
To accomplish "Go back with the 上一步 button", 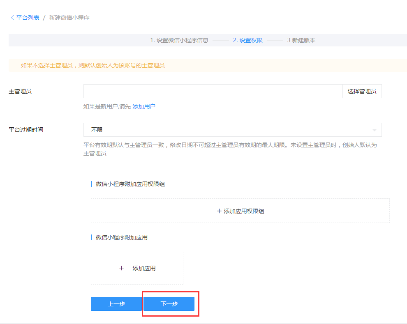I will click(x=116, y=304).
